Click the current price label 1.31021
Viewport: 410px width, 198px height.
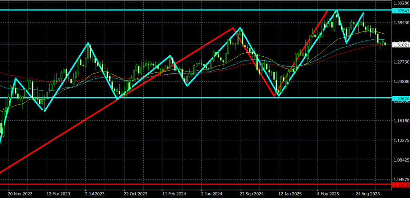[400, 45]
